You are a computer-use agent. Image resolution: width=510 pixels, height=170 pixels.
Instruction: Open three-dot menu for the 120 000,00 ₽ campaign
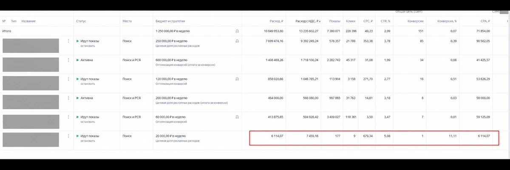(68, 79)
